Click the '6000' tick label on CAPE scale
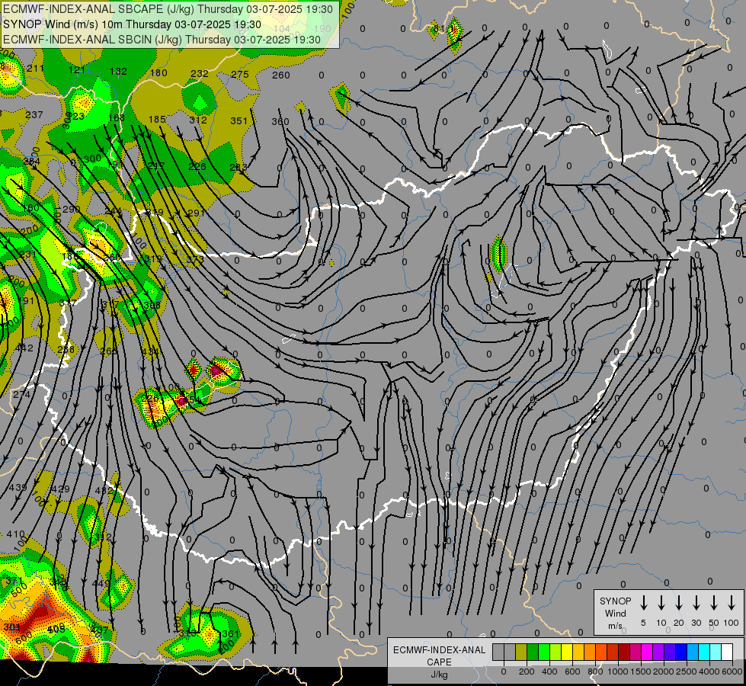Image resolution: width=746 pixels, height=686 pixels. pos(733,672)
